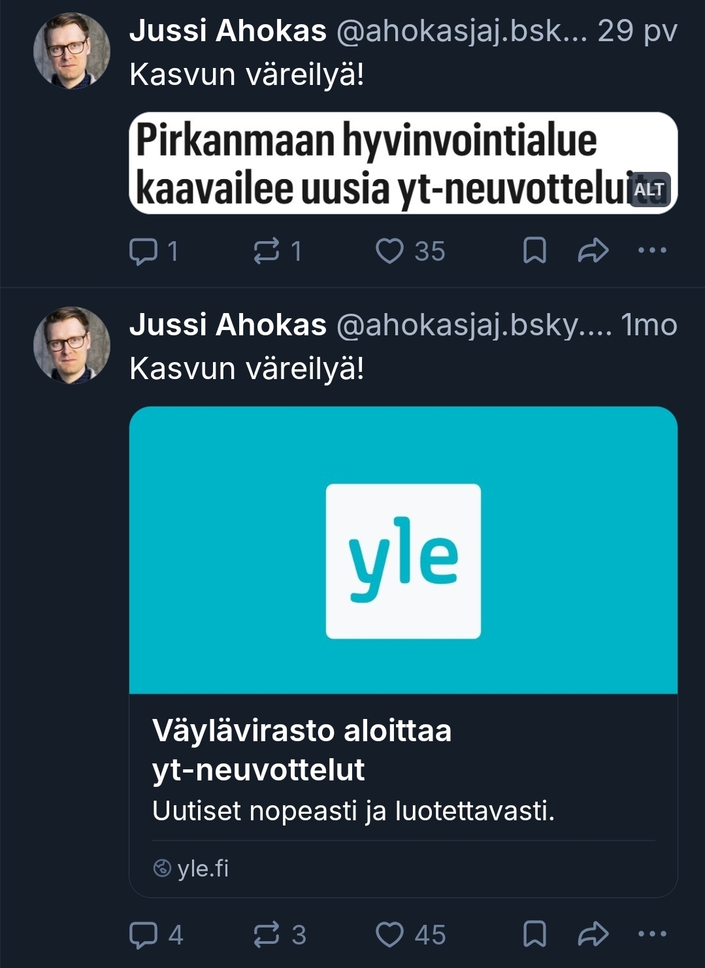Repost the Pirkanmaan hyvinvointialue post
The image size is (705, 968).
click(x=267, y=251)
